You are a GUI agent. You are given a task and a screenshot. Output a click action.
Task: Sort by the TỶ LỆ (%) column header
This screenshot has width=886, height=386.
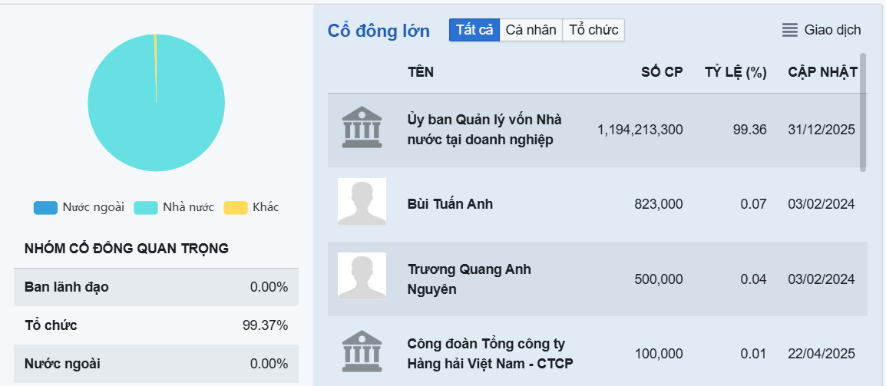(x=736, y=73)
